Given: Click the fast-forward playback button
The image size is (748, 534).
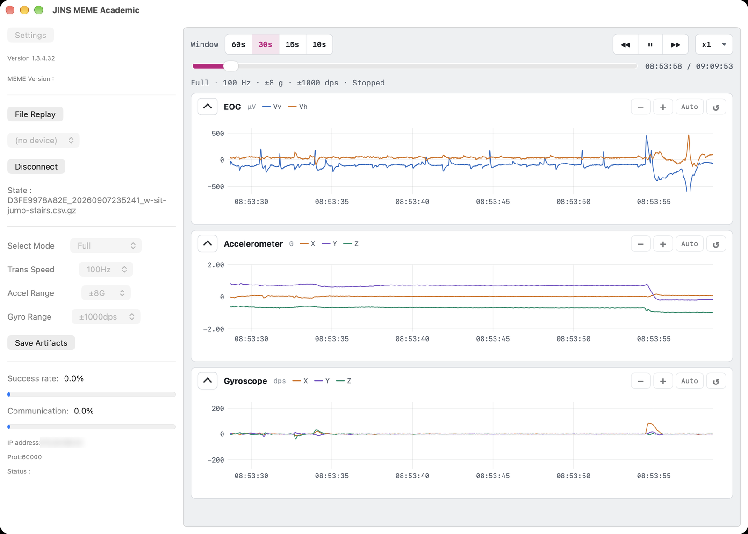Looking at the screenshot, I should pyautogui.click(x=676, y=44).
